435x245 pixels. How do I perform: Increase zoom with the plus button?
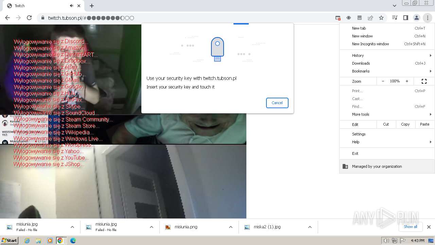pyautogui.click(x=407, y=81)
